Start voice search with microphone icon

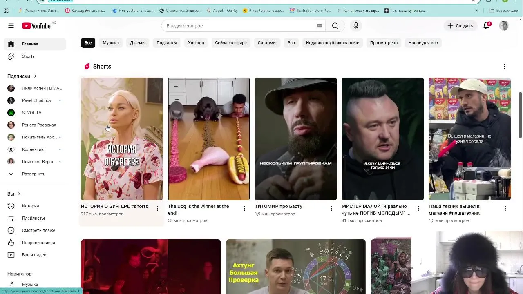(356, 26)
